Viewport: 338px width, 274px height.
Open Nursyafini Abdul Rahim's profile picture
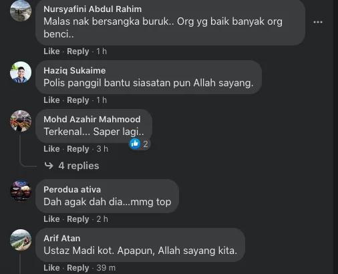pyautogui.click(x=21, y=11)
